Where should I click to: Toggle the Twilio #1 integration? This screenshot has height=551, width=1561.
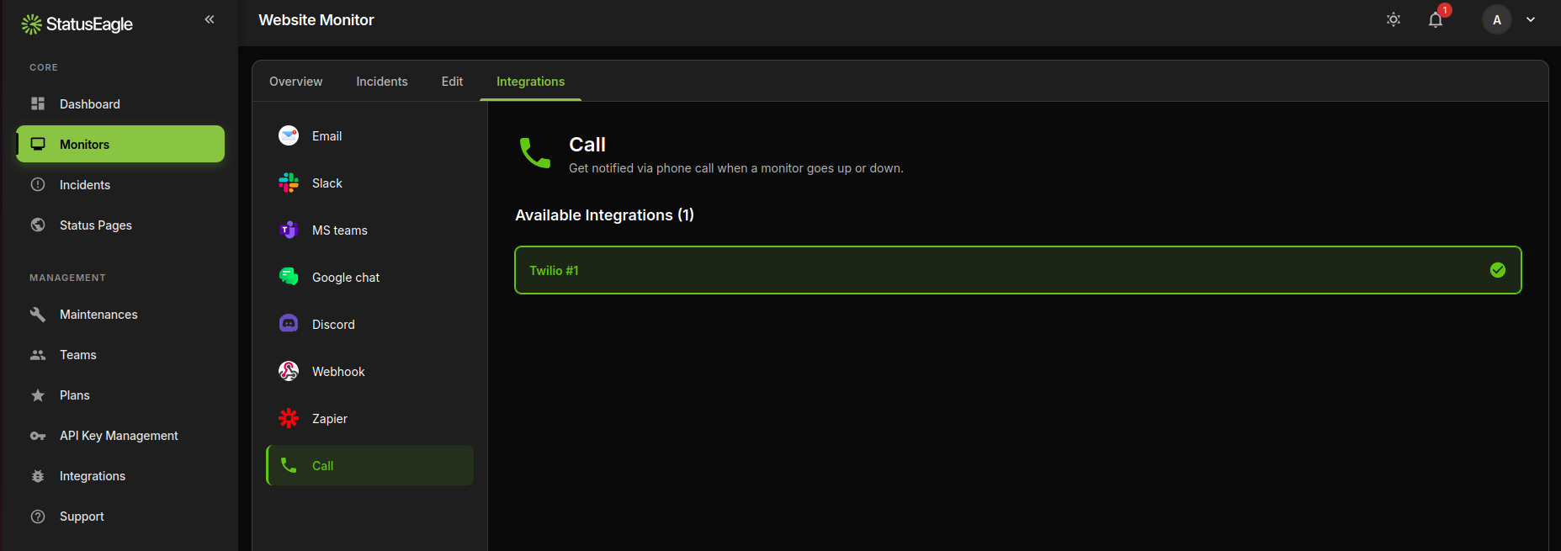(x=1017, y=270)
